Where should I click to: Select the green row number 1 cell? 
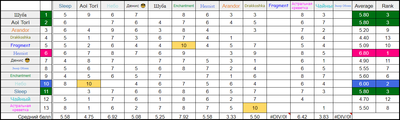coord(46,15)
